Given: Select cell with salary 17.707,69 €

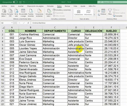Looking at the screenshot, I should click(x=111, y=83).
